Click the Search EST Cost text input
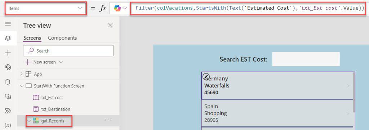 (306, 59)
